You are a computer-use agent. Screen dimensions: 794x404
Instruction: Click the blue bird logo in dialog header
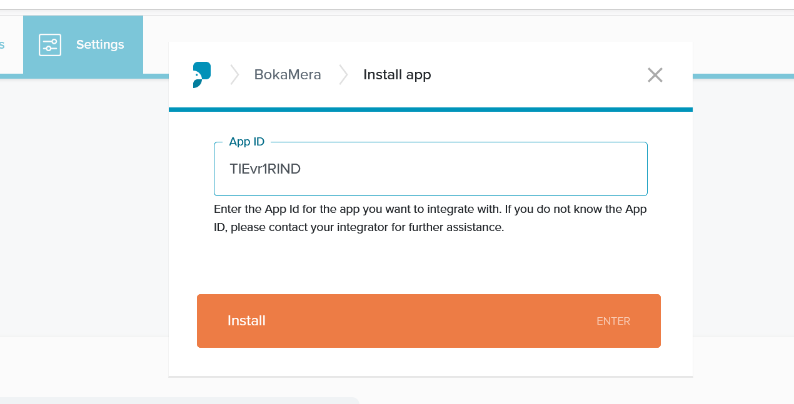point(201,75)
